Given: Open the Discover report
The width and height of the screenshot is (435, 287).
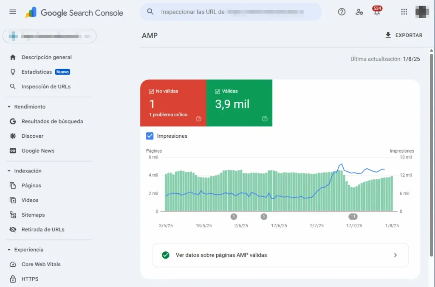Looking at the screenshot, I should [x=32, y=136].
